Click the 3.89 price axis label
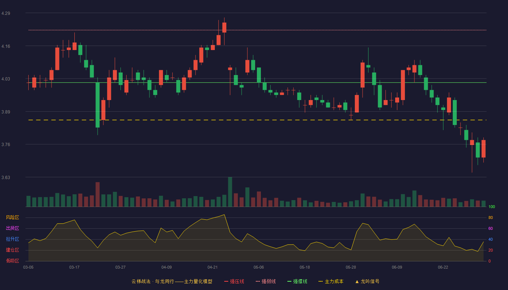Viewport: 508px width, 290px height. tap(6, 112)
